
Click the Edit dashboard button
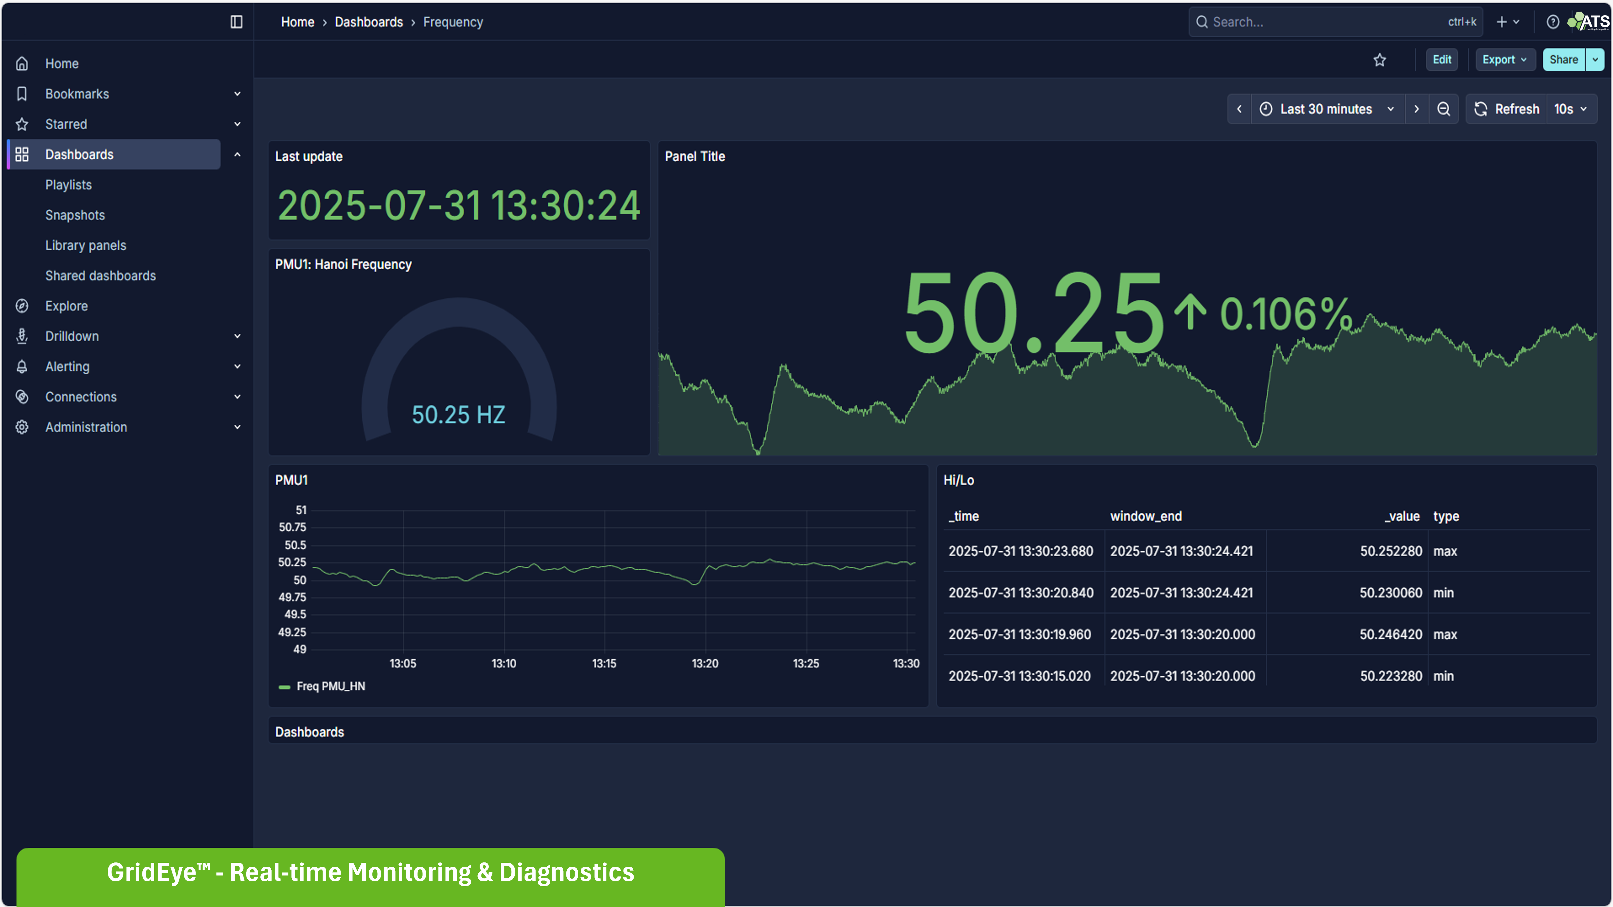point(1441,60)
